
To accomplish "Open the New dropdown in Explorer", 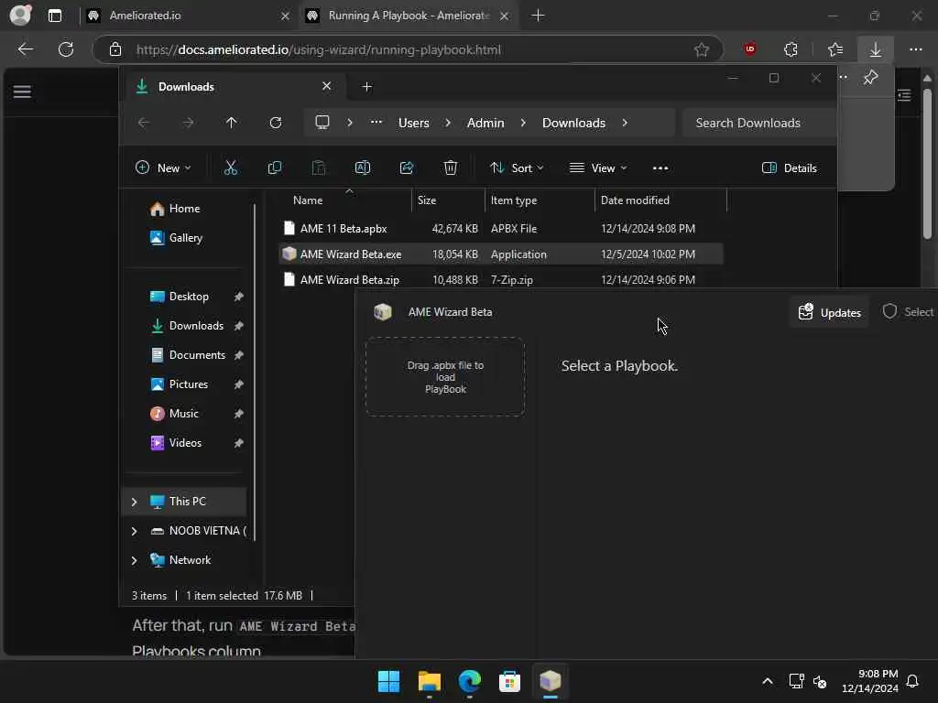I will (163, 168).
